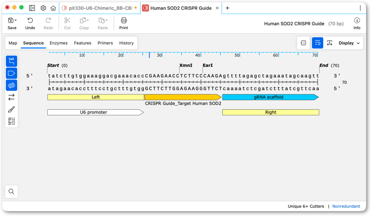Select the U6 promoter feature
The height and width of the screenshot is (216, 371).
96,112
